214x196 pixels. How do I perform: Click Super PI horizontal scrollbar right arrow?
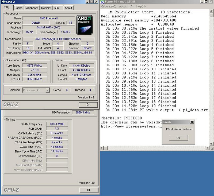pos(208,148)
